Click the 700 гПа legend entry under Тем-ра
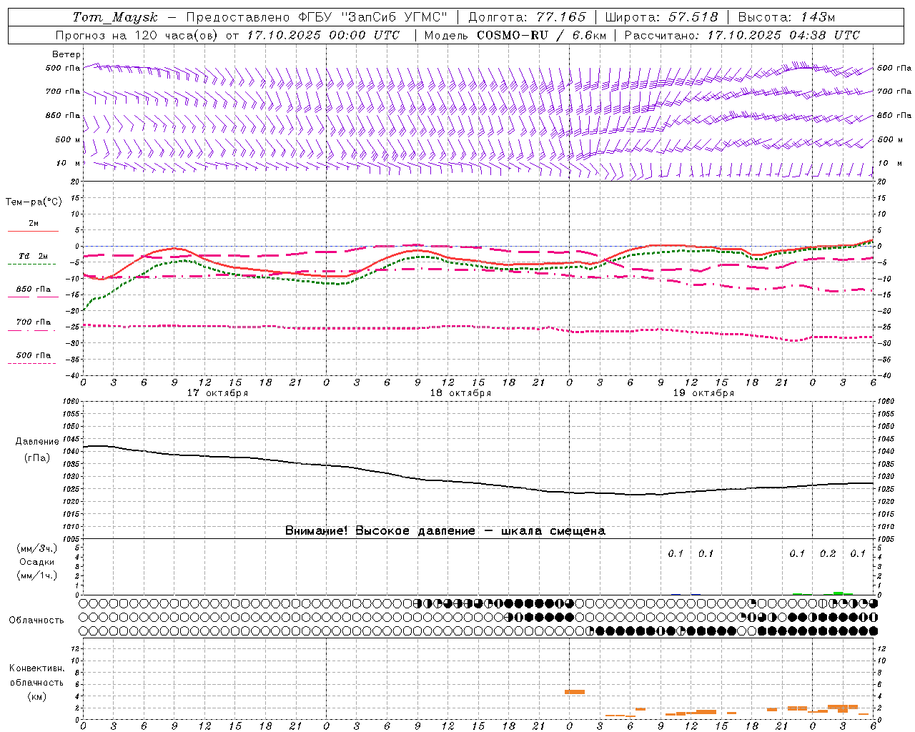Screen dimensions: 915x732 [x=34, y=322]
